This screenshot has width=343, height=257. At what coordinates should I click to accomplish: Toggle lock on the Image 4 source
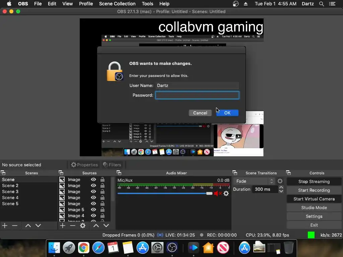pyautogui.click(x=102, y=216)
